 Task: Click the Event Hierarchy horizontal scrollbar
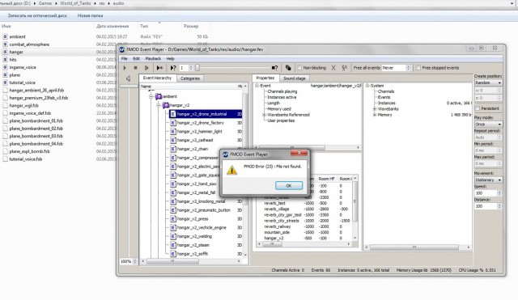(x=191, y=261)
